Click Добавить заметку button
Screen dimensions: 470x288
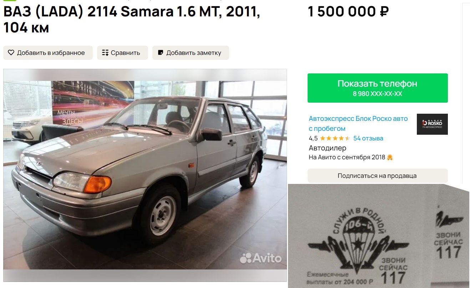click(x=191, y=53)
